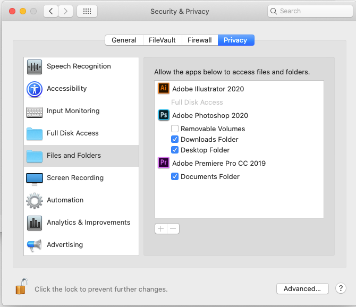Click the magnifier icon in search box
This screenshot has height=307, width=356.
(274, 11)
